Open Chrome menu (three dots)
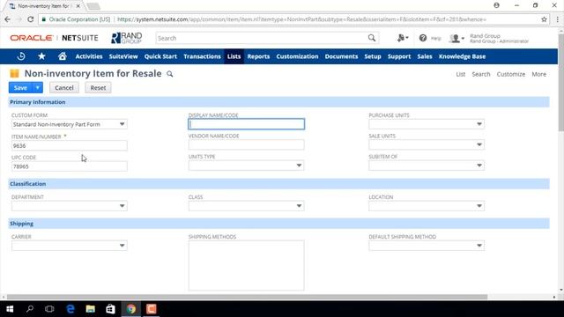 pyautogui.click(x=557, y=19)
